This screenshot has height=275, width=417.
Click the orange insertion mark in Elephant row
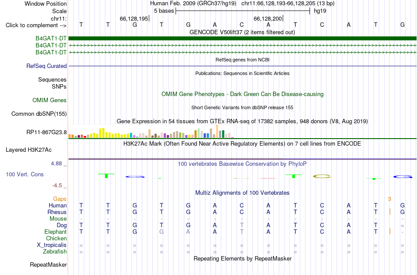[x=390, y=231]
